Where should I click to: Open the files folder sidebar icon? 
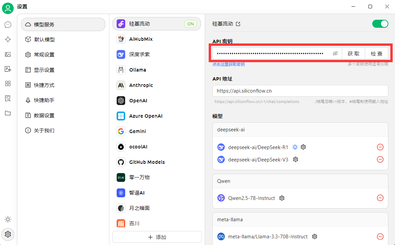[x=8, y=113]
